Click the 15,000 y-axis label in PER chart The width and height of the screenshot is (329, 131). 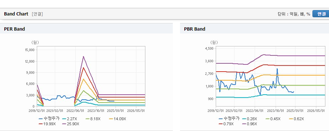tap(30, 50)
